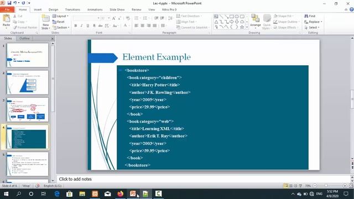Select the 5-point Star shape
Screen dimensions: 354x199
pyautogui.click(x=242, y=27)
